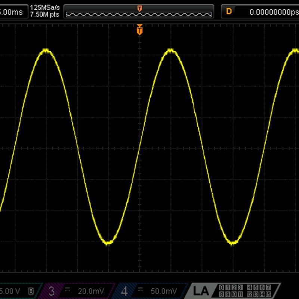Toggle digital channel 11 in LA panel

(x=240, y=294)
